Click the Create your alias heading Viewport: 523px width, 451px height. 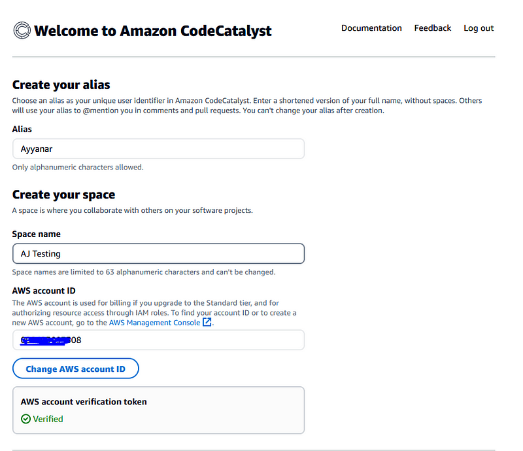[61, 84]
